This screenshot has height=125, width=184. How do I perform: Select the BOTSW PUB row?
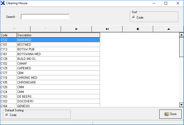(x=50, y=49)
